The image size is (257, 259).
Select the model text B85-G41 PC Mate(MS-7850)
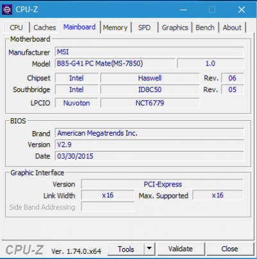[x=100, y=64]
